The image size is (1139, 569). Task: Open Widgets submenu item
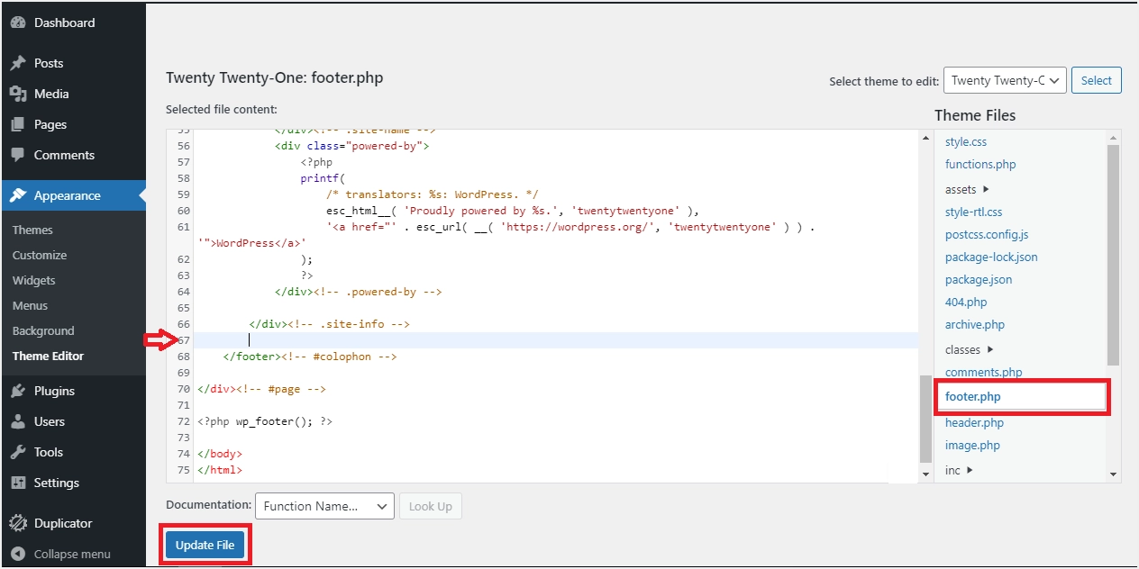click(34, 280)
